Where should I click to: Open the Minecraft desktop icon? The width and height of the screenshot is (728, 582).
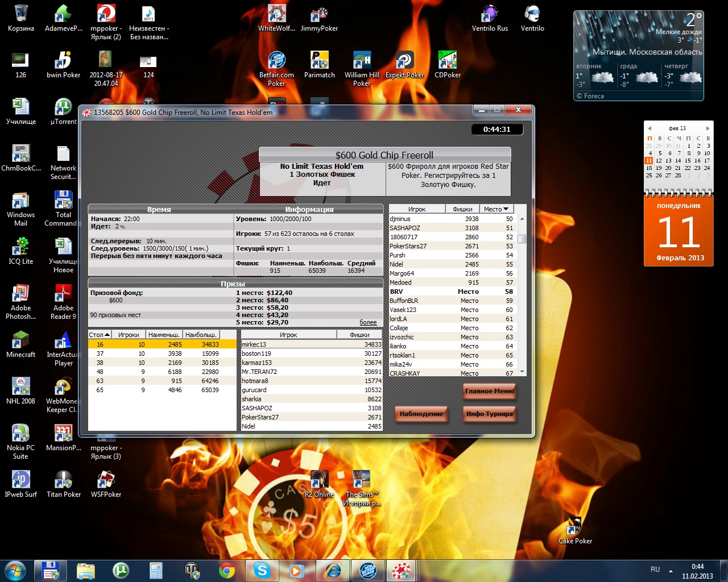coord(20,341)
